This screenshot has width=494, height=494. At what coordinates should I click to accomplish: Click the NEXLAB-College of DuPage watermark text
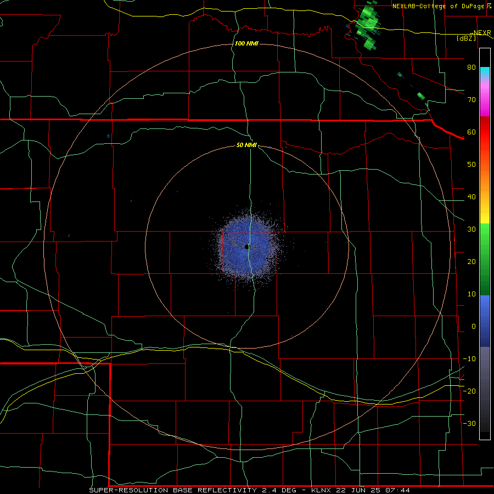point(442,6)
